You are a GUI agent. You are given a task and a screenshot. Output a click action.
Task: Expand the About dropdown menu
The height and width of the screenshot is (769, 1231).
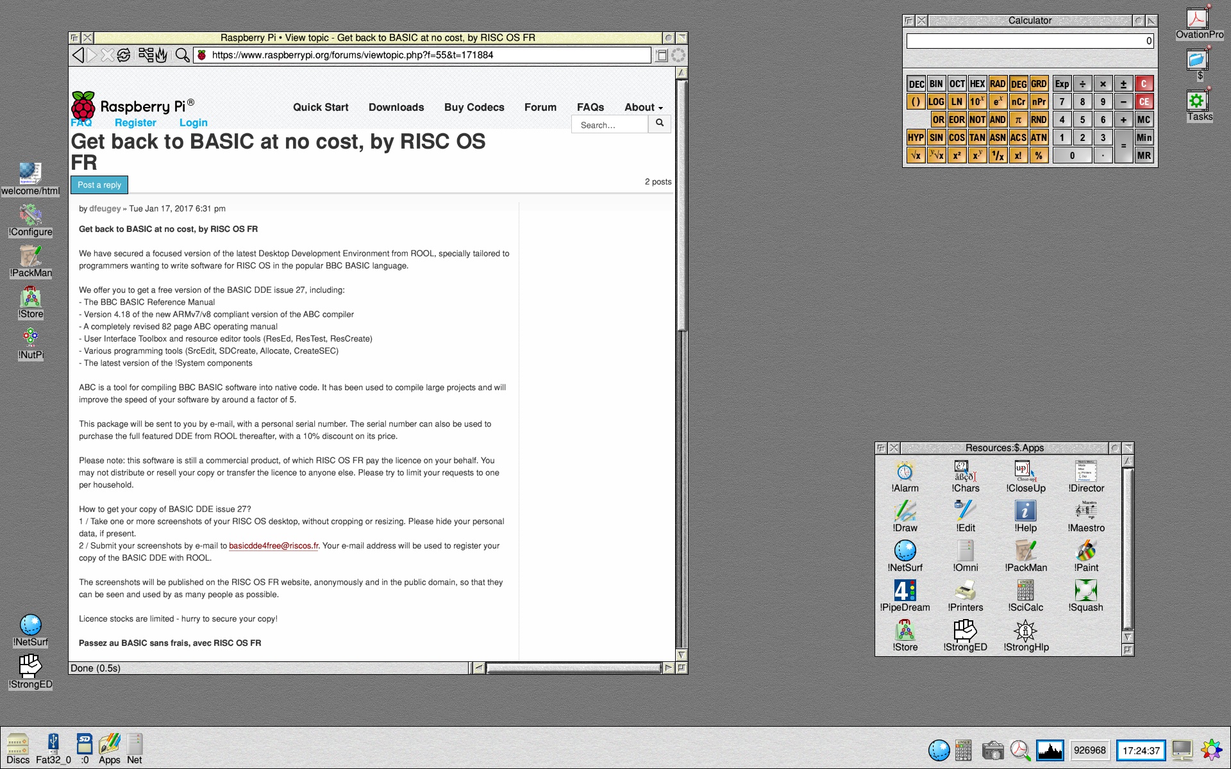pyautogui.click(x=643, y=107)
